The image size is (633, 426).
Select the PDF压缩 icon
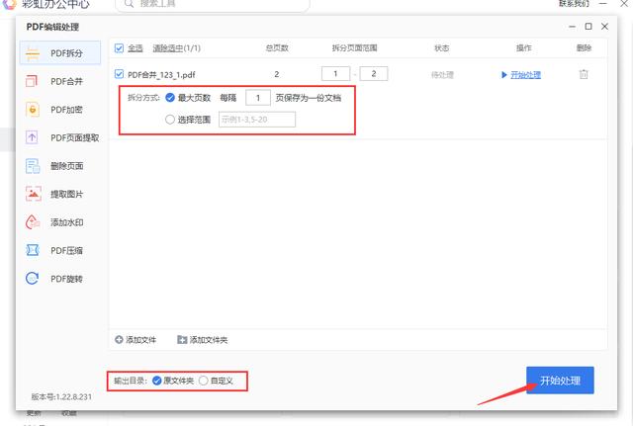tap(33, 250)
